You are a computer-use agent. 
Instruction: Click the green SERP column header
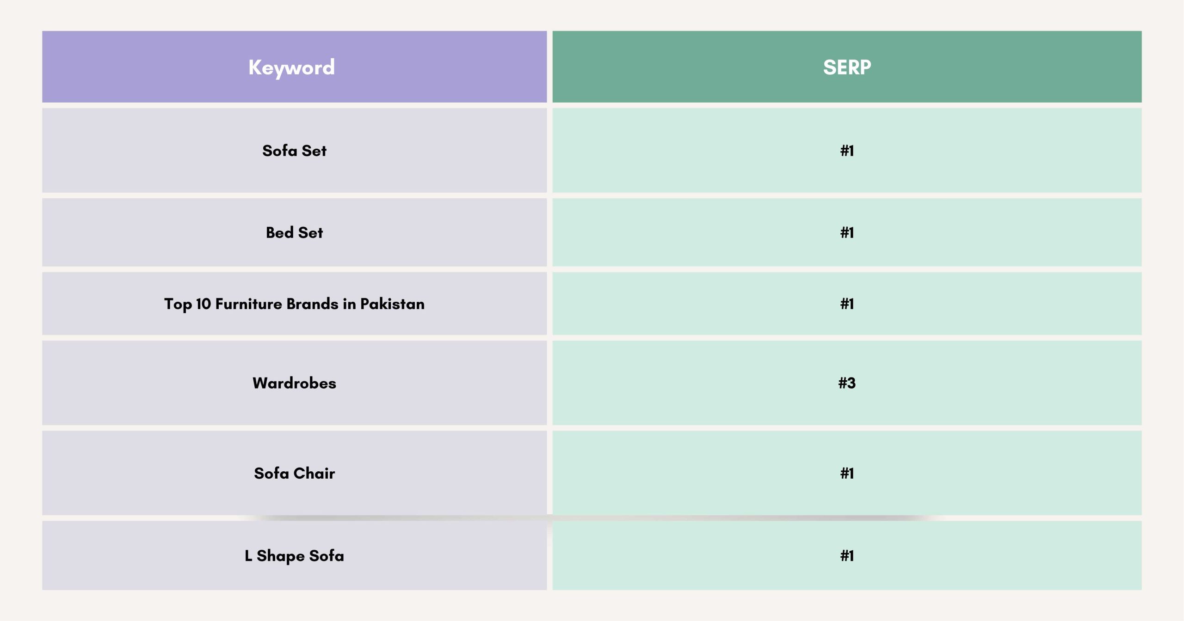(846, 67)
